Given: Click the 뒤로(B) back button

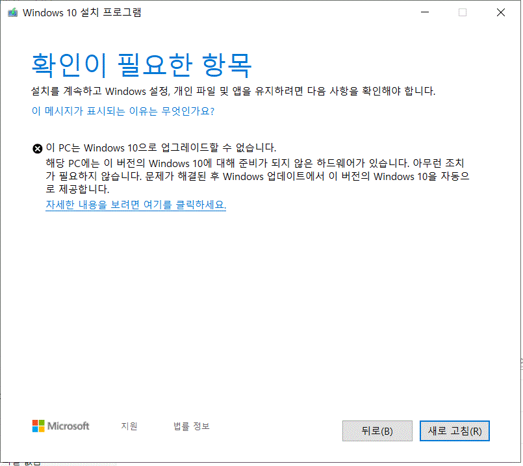Looking at the screenshot, I should click(377, 431).
